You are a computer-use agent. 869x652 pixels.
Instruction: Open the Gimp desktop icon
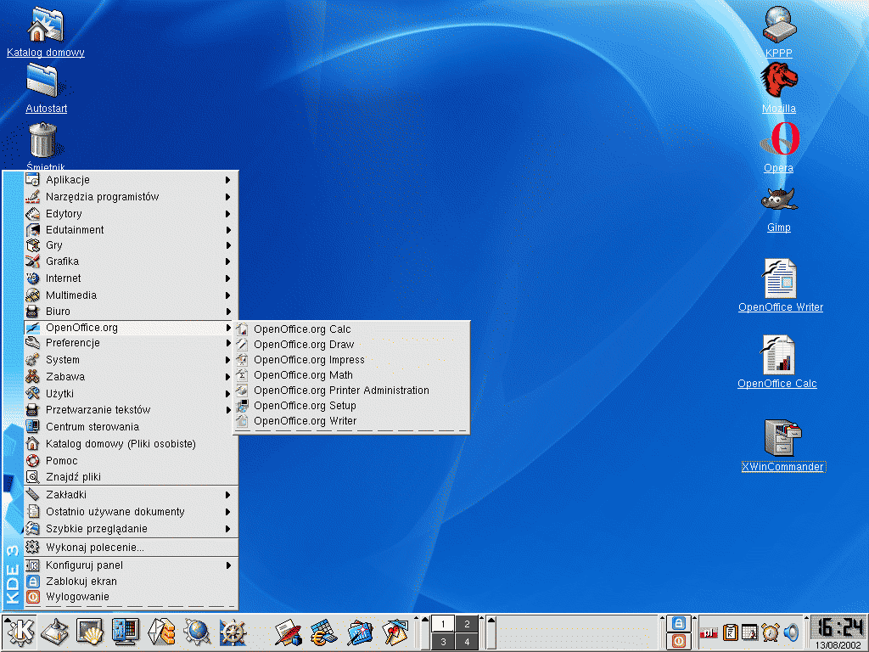[779, 210]
